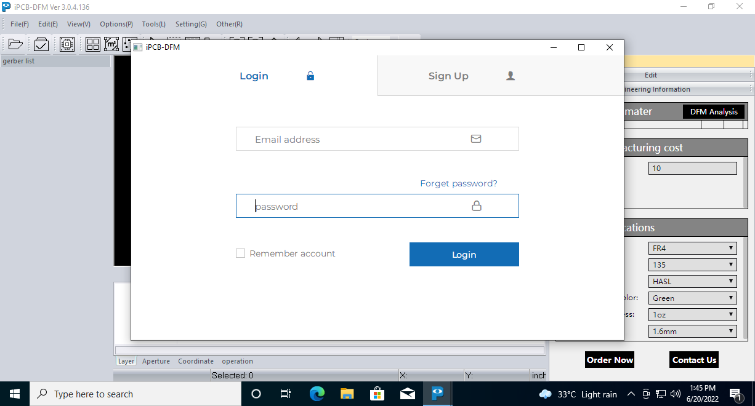Click the manufacturing cost field showing 10
The image size is (755, 406).
(693, 168)
